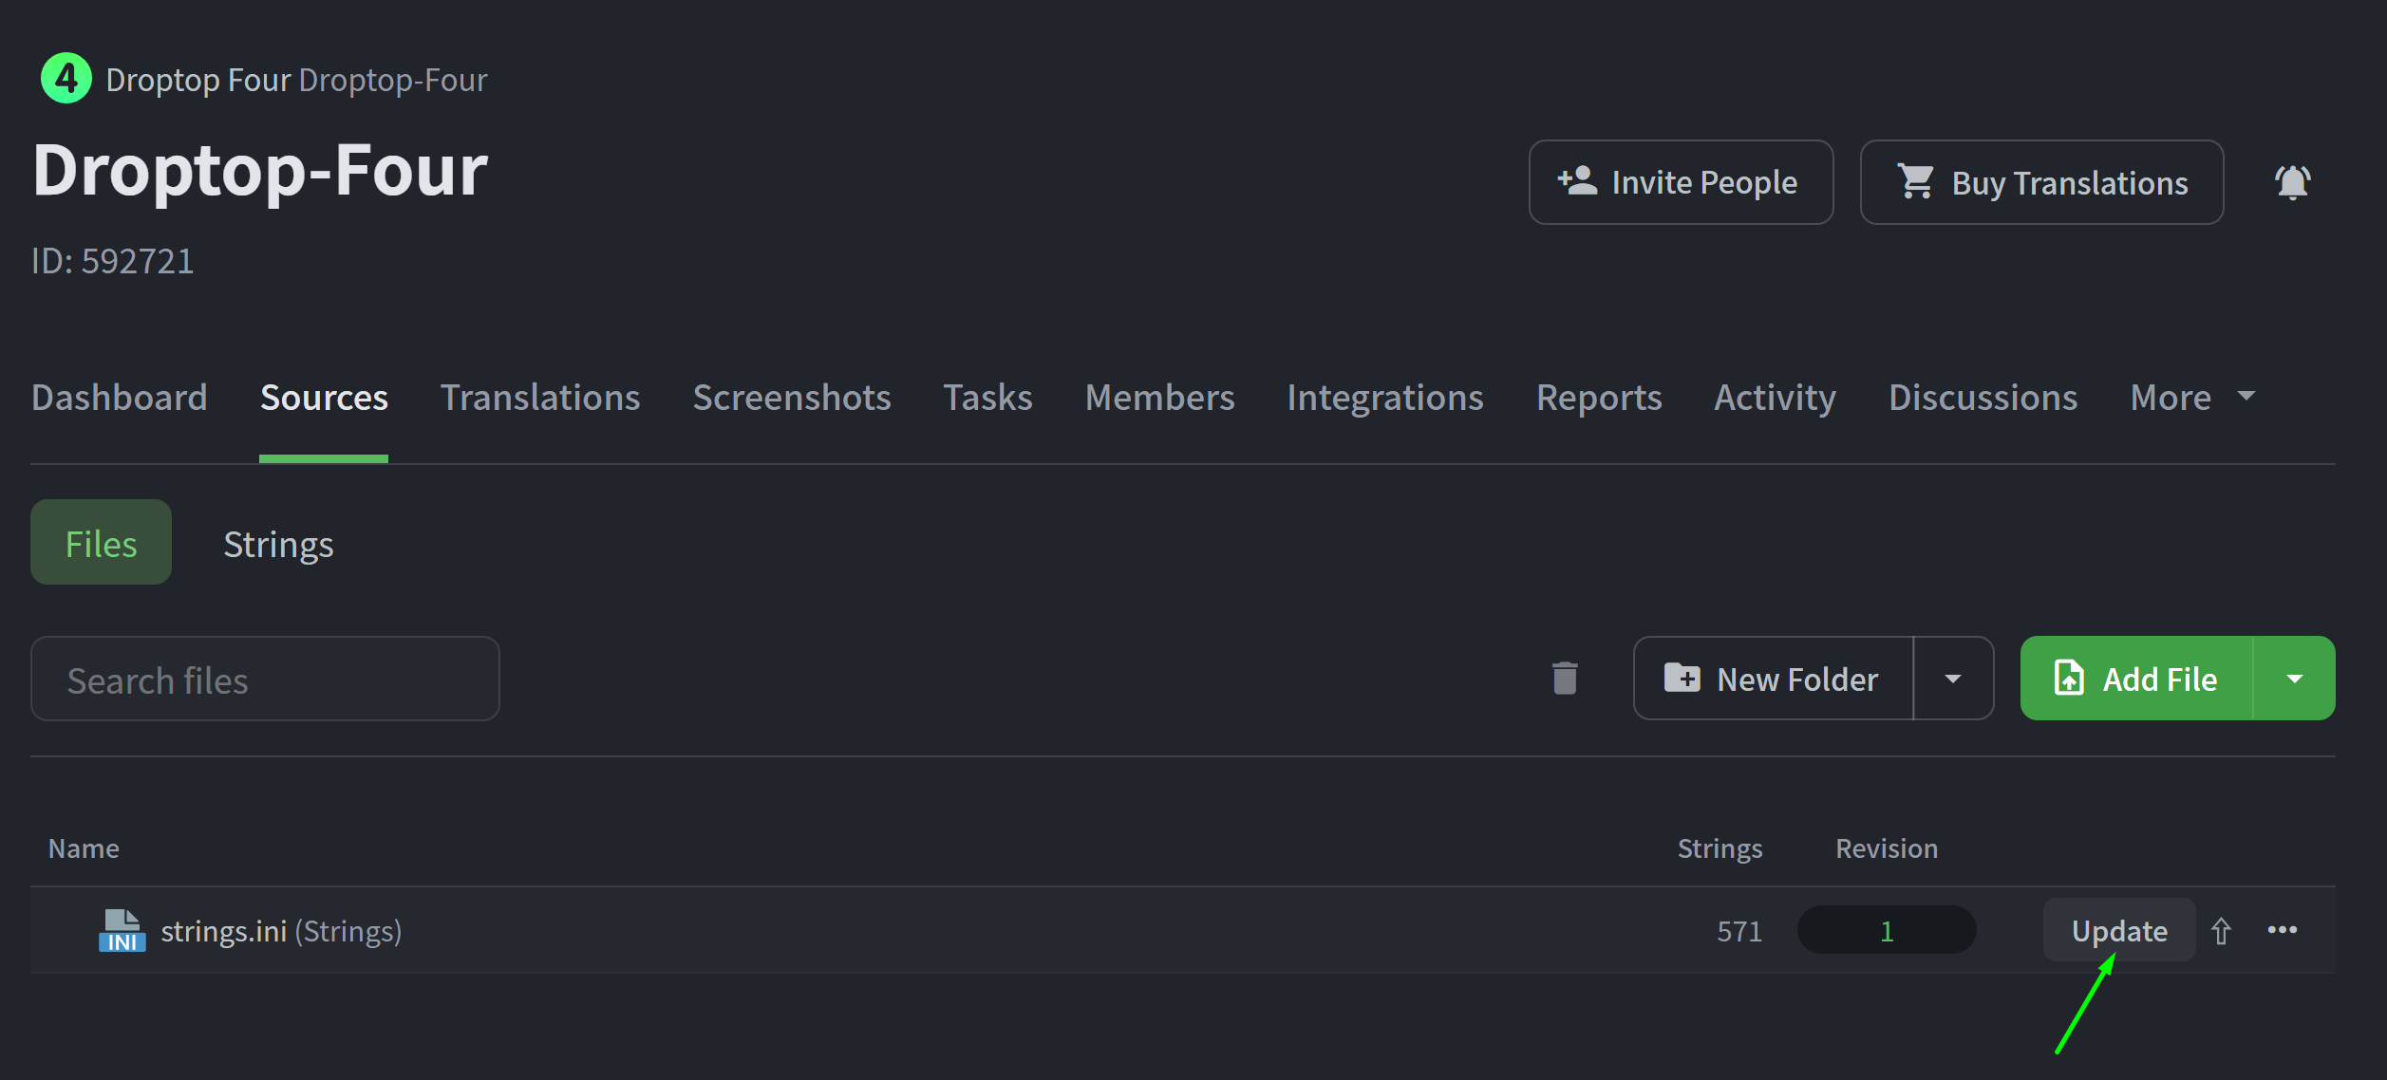
Task: Click the green Droptop Four logo icon
Action: coord(66,79)
